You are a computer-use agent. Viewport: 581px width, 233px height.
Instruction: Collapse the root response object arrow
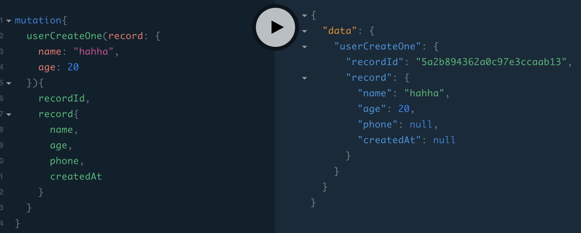[305, 16]
